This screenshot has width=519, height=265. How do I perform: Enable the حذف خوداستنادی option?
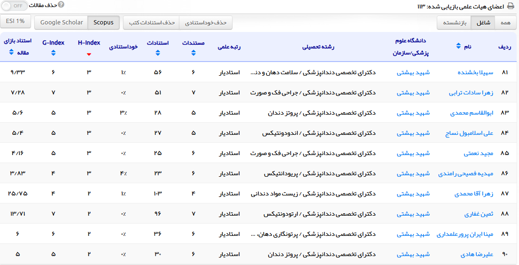(206, 23)
